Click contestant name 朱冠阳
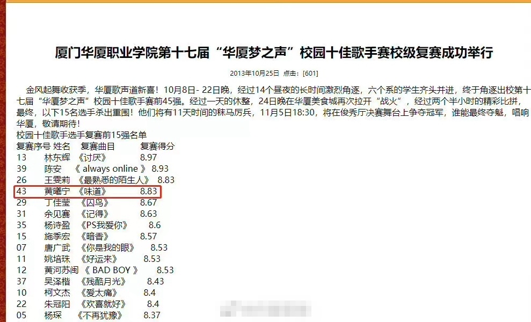531x322 pixels. [x=57, y=304]
